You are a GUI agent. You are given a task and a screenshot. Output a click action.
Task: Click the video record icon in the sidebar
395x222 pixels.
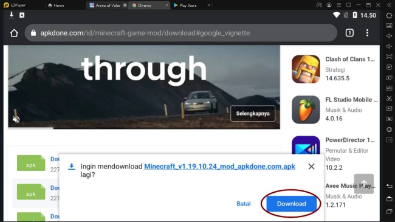tap(389, 108)
